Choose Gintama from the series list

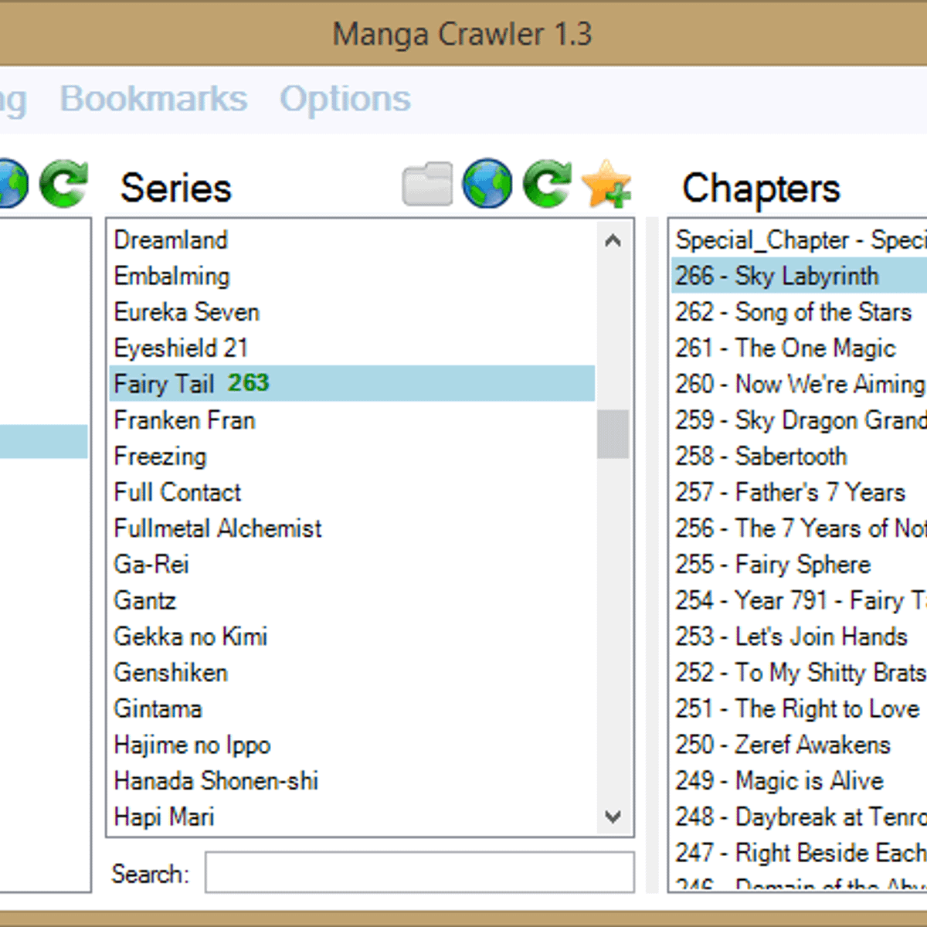158,708
